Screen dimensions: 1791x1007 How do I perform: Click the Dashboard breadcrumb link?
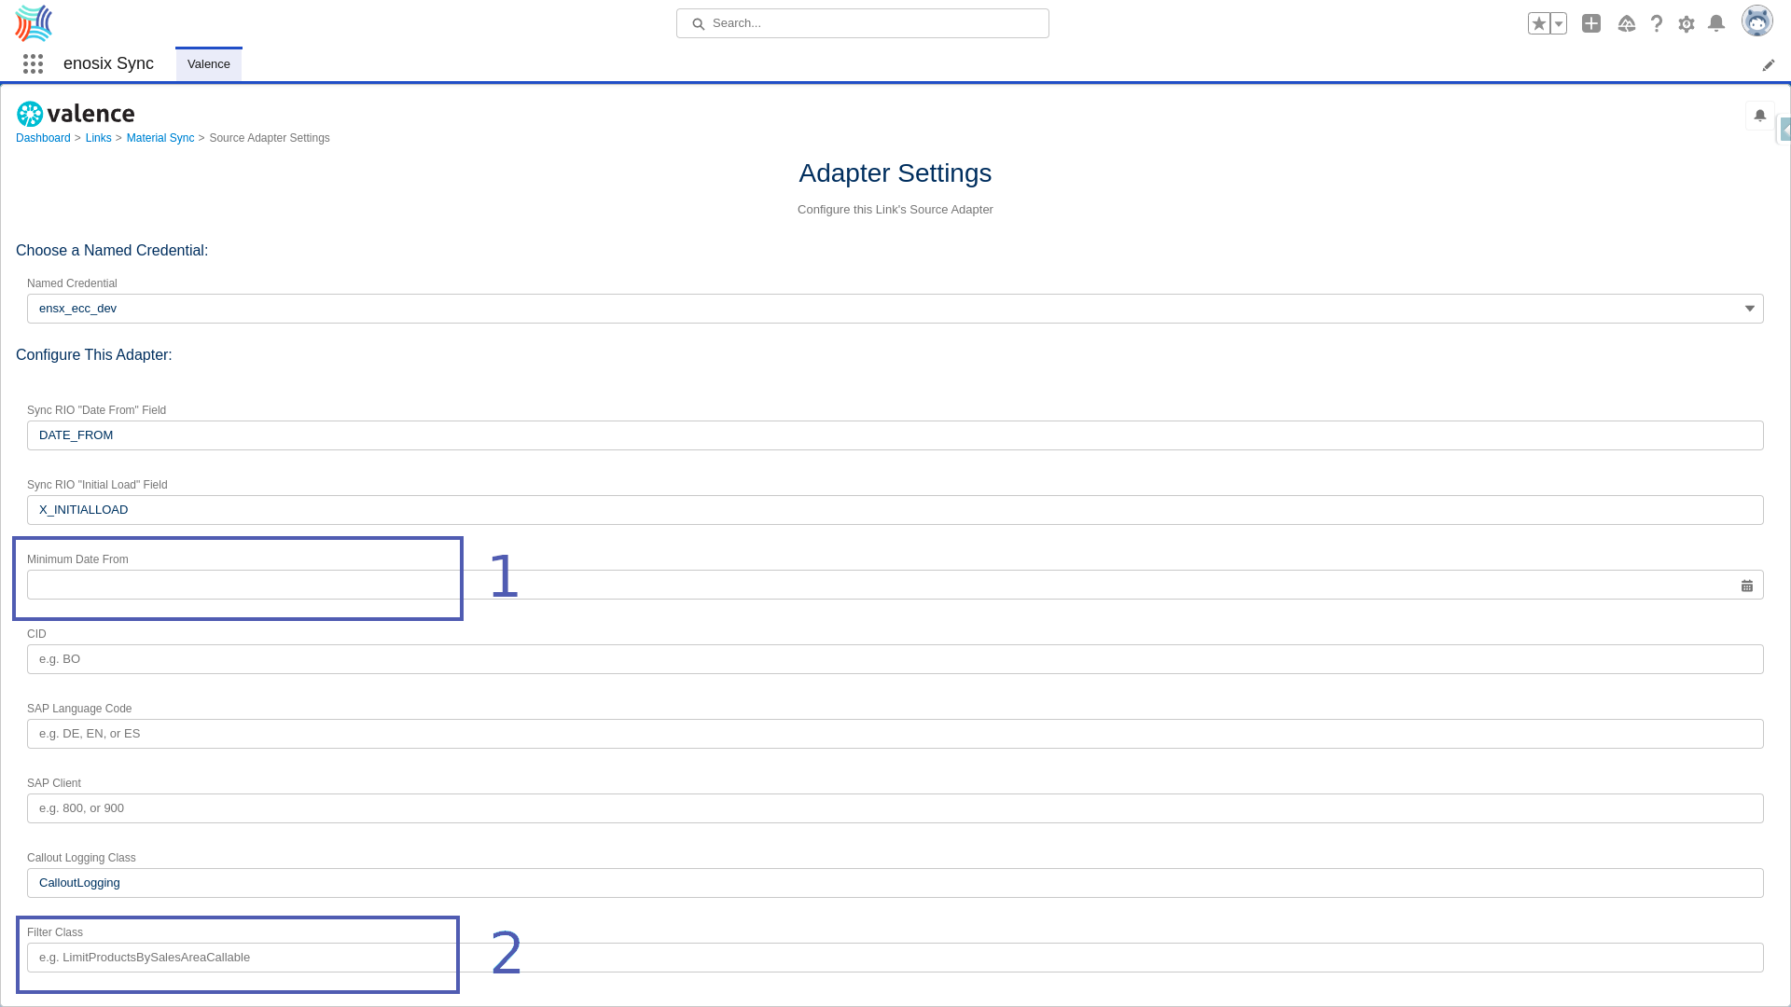tap(43, 136)
